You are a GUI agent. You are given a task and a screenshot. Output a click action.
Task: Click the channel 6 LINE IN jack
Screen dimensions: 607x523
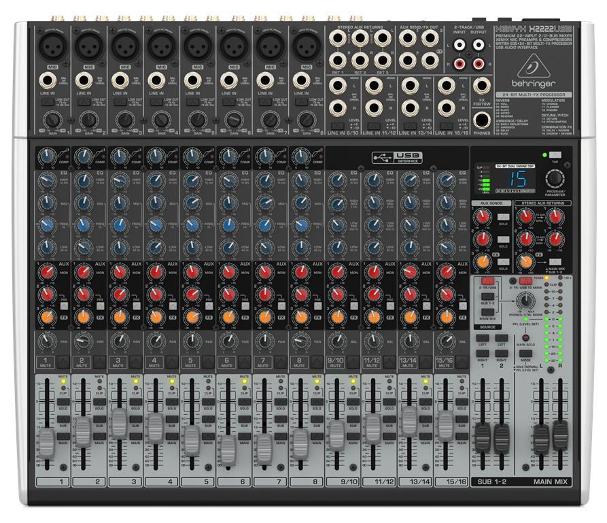[x=229, y=80]
